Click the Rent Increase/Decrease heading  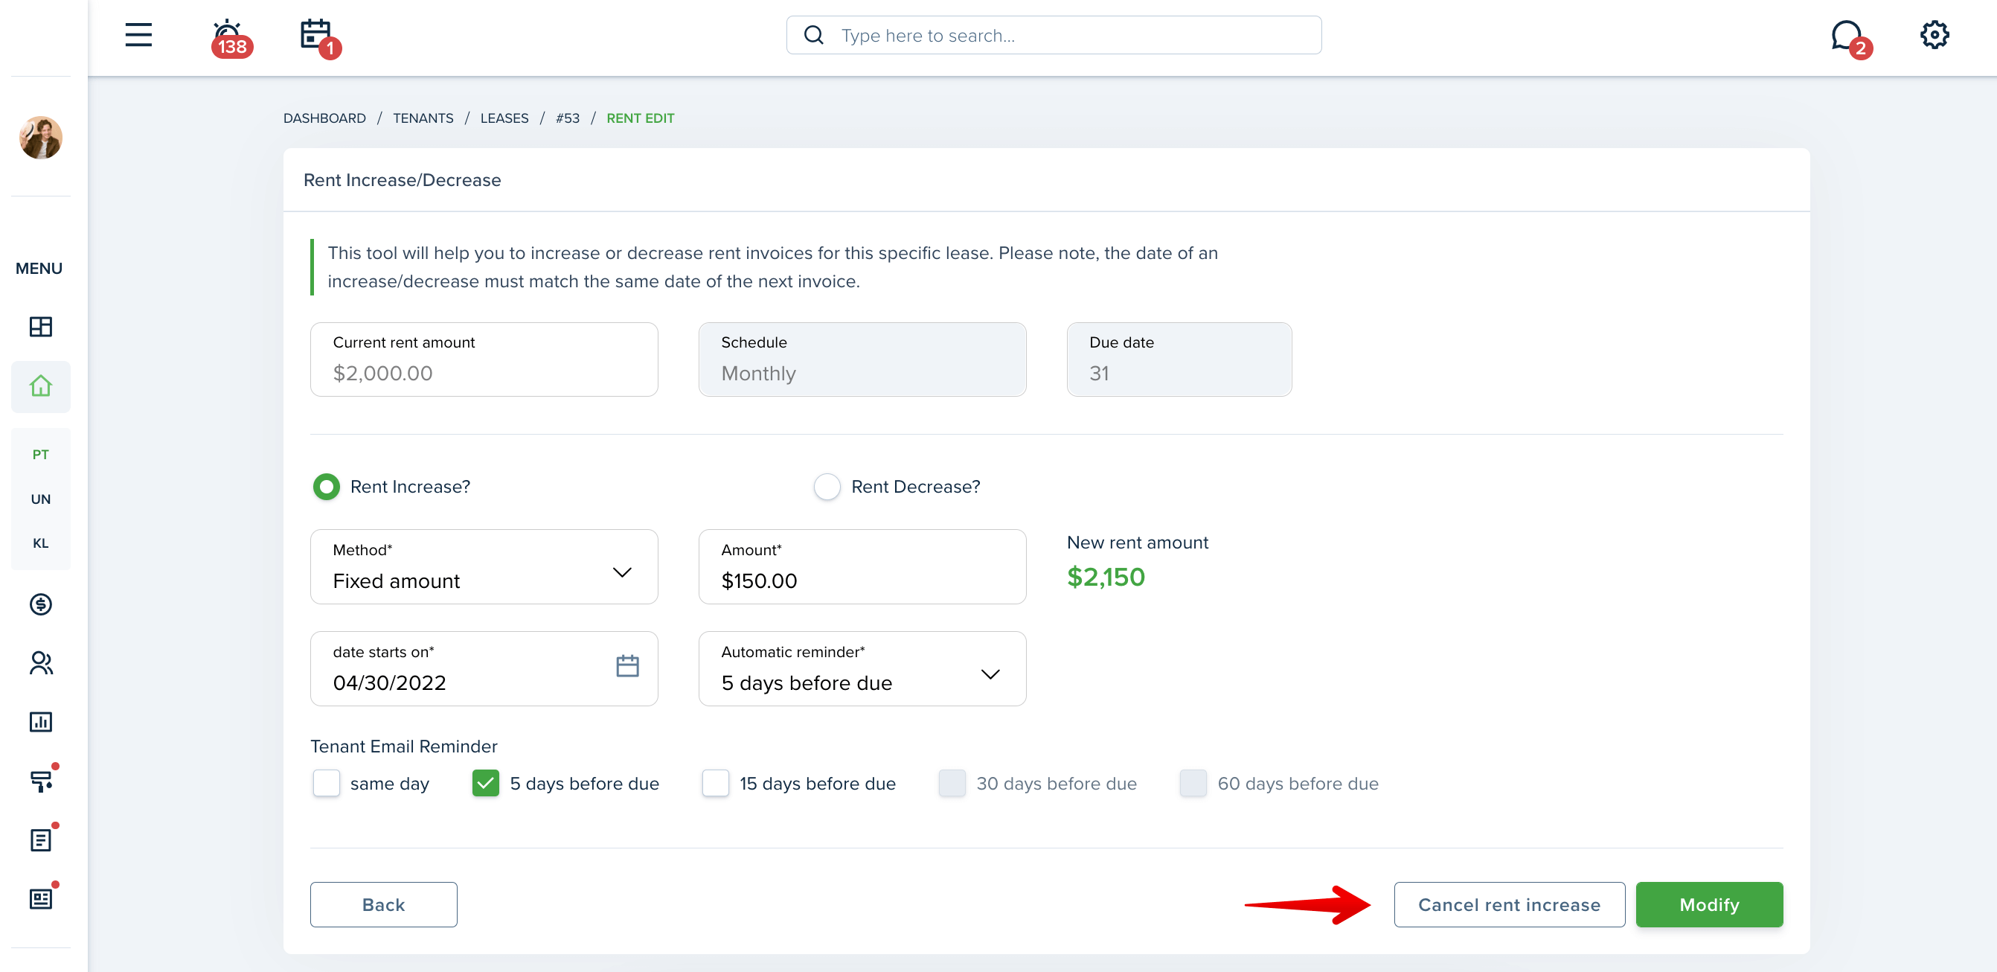(x=402, y=179)
